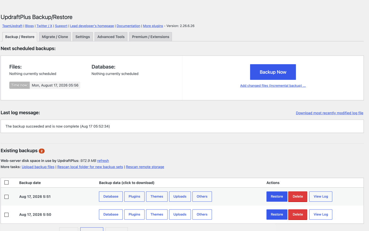
Task: Open the Premium / Extensions tab
Action: click(151, 37)
